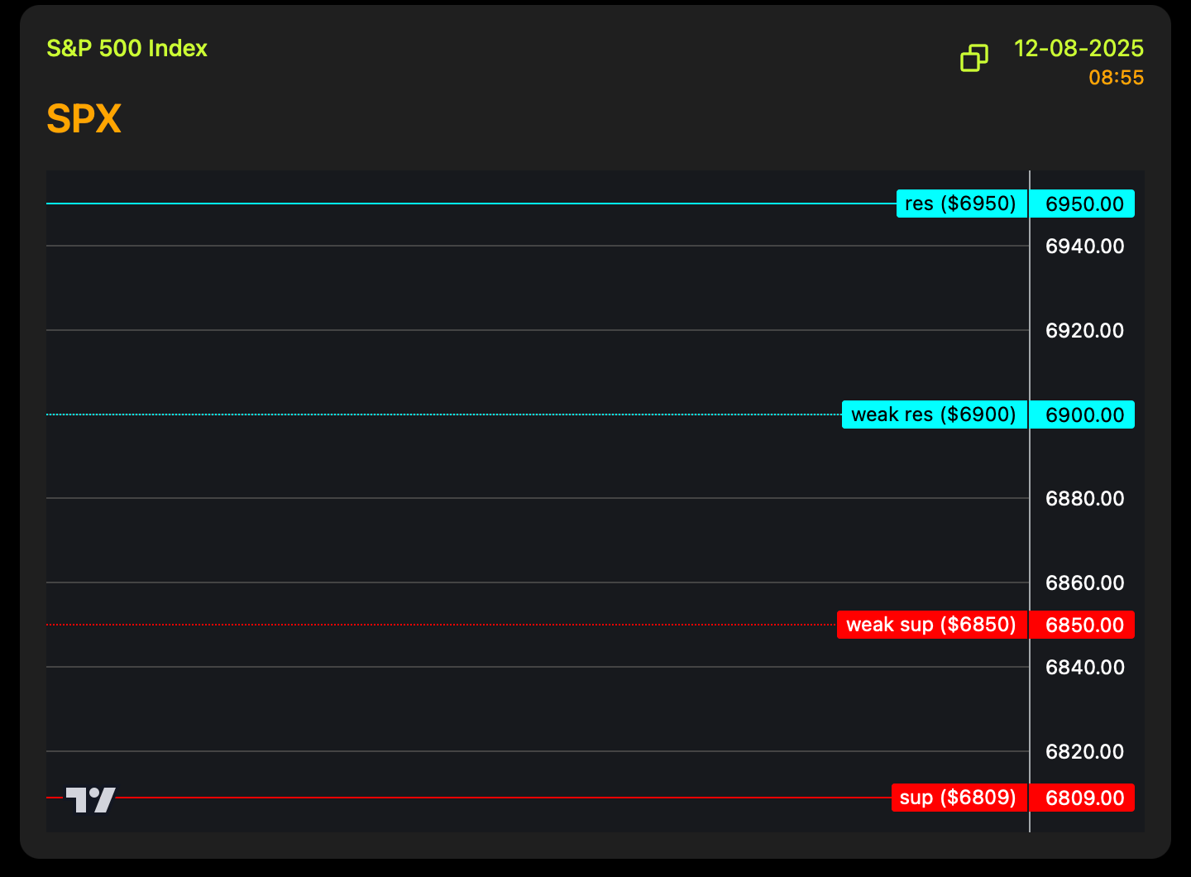The width and height of the screenshot is (1191, 877).
Task: Select the sup ($6809) level label
Action: [959, 798]
